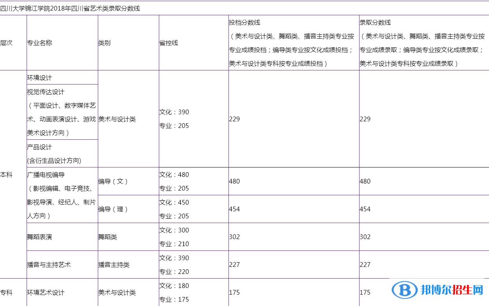Viewport: 489px width, 306px height.
Task: Select the 产品设计 major name
Action: 40,147
